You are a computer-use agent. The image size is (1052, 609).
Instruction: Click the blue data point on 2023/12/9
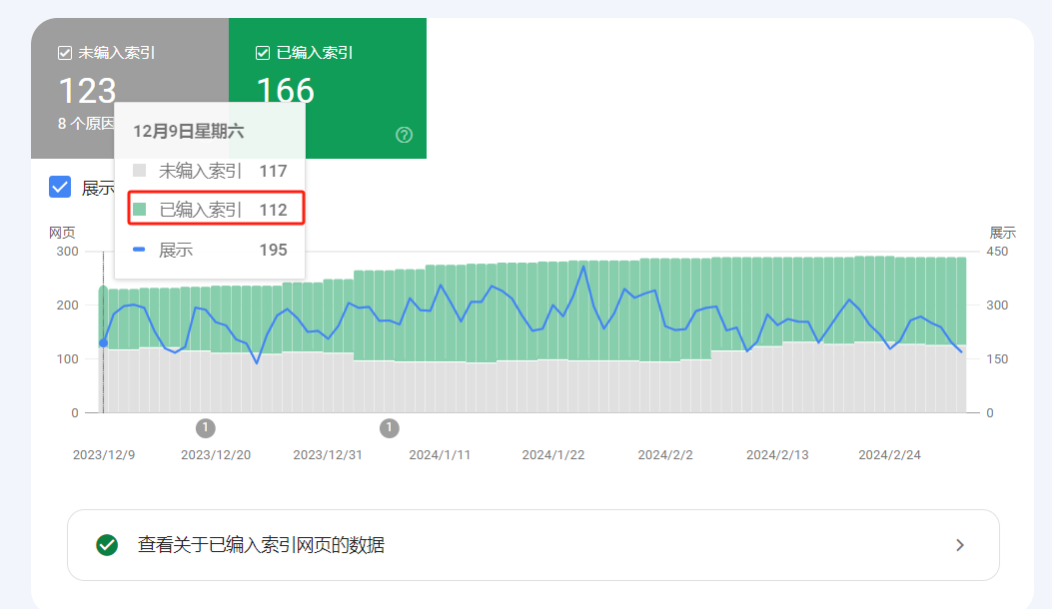coord(103,342)
